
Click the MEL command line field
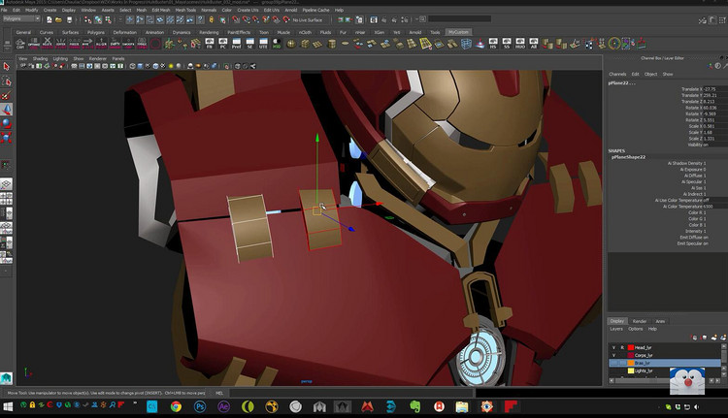click(x=350, y=393)
